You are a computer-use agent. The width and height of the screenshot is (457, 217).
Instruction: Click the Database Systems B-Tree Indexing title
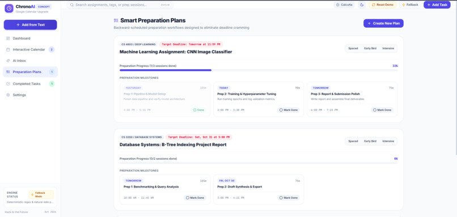[x=173, y=145]
